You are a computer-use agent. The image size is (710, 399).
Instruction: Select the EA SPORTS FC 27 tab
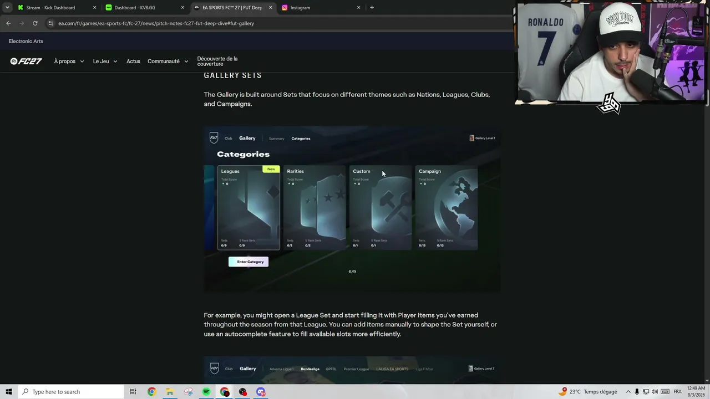pos(233,8)
